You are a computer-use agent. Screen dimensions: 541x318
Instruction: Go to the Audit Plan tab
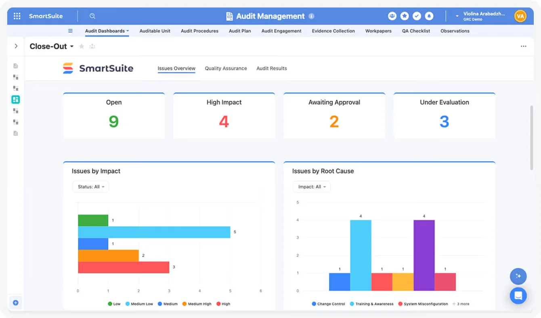point(240,31)
